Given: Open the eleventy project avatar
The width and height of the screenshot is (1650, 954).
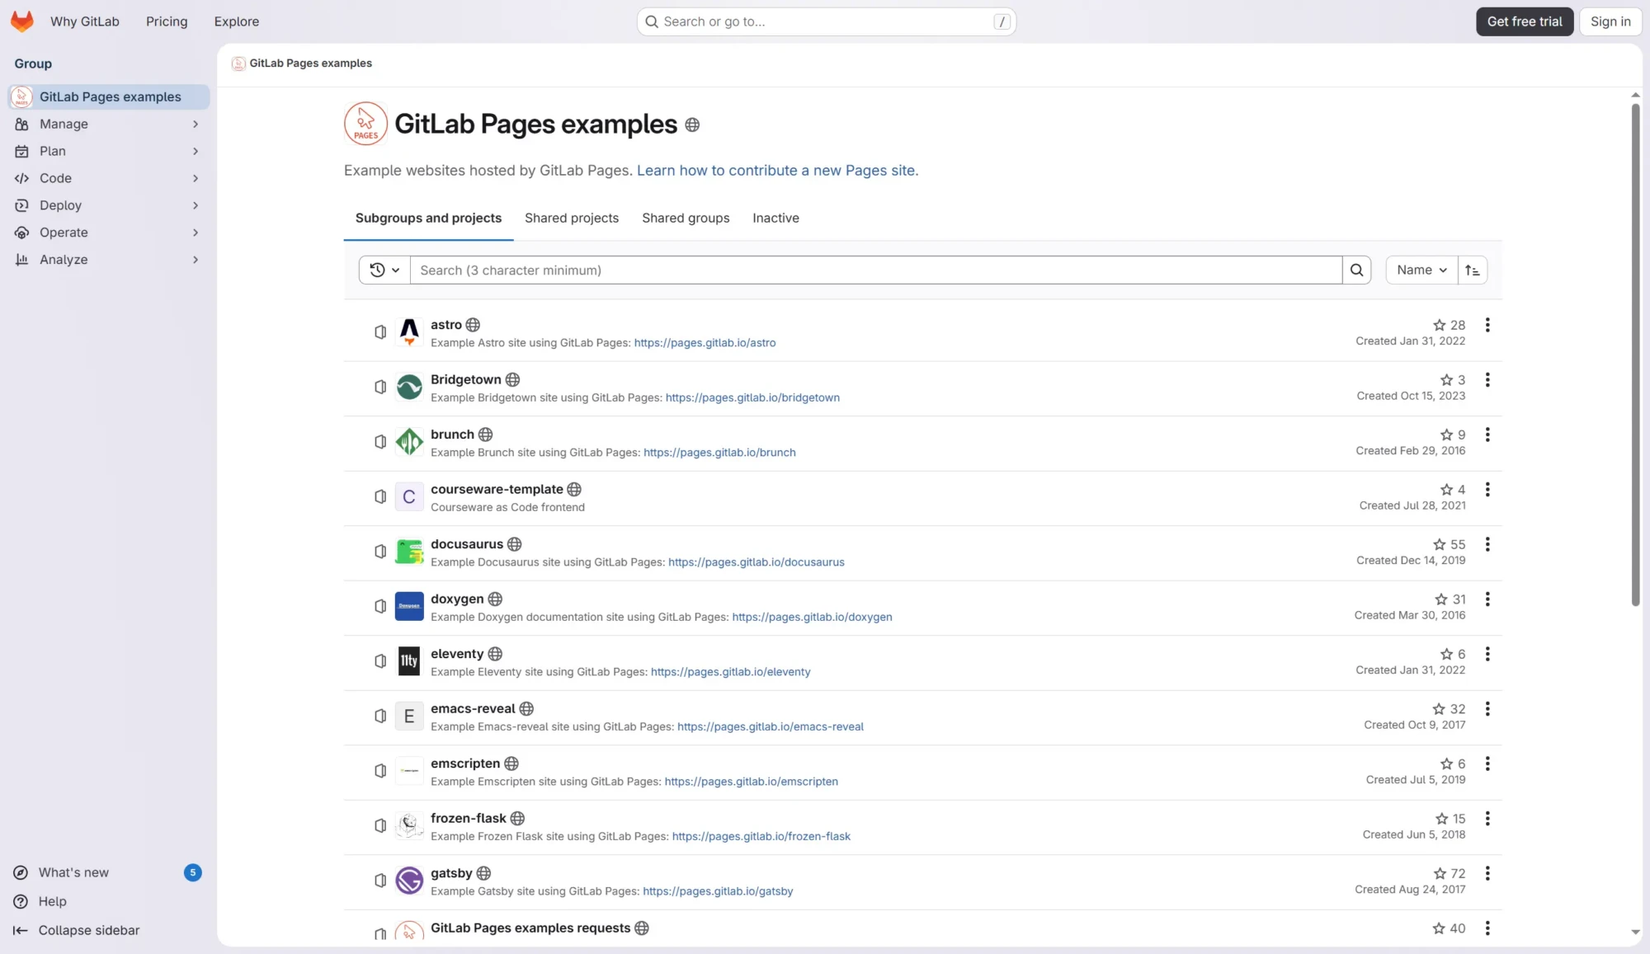Looking at the screenshot, I should pyautogui.click(x=409, y=660).
